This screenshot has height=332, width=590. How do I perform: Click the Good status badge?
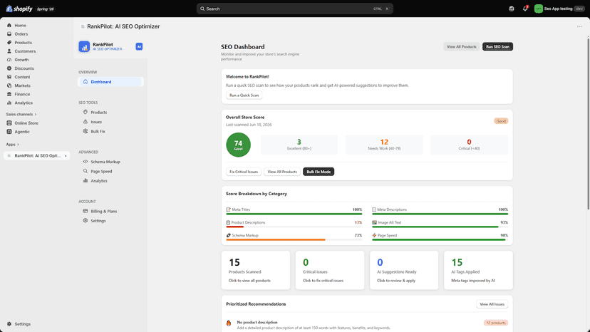[x=501, y=121]
